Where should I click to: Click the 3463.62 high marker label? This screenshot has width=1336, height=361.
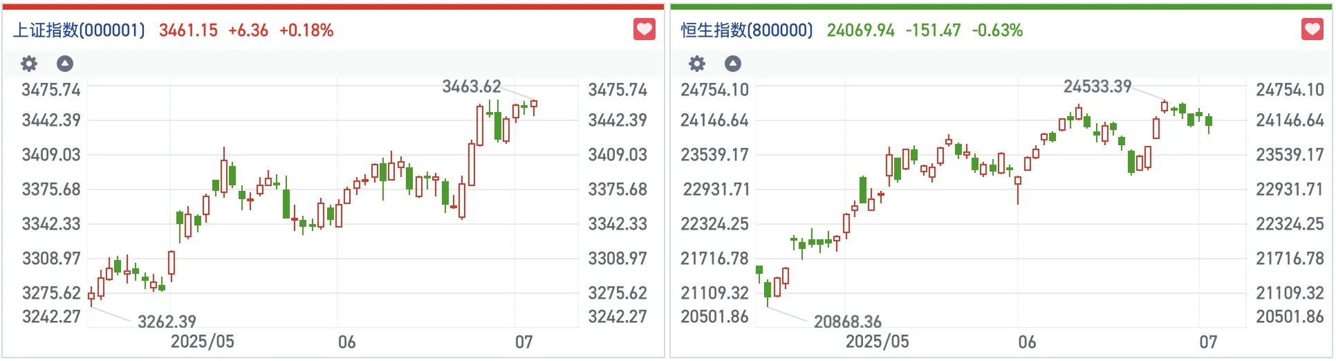coord(472,86)
